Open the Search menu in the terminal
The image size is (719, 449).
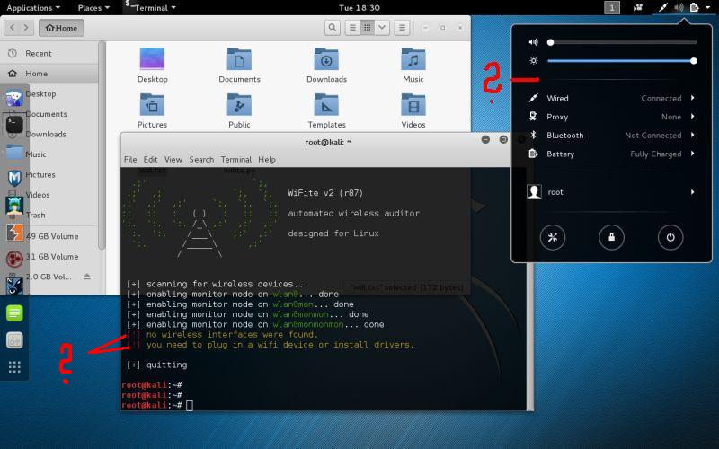201,159
